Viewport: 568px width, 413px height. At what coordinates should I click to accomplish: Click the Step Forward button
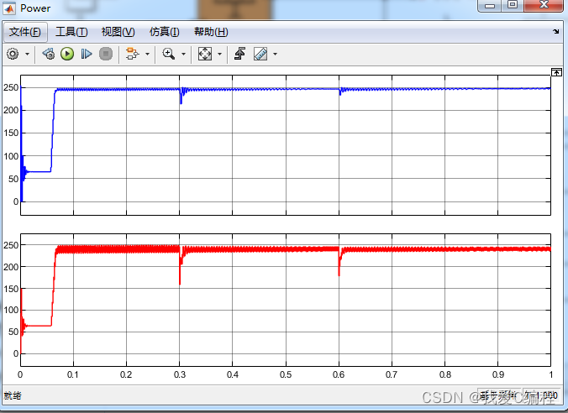(x=86, y=54)
